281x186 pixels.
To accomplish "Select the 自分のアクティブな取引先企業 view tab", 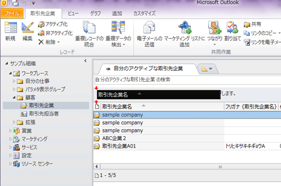I will click(x=148, y=68).
